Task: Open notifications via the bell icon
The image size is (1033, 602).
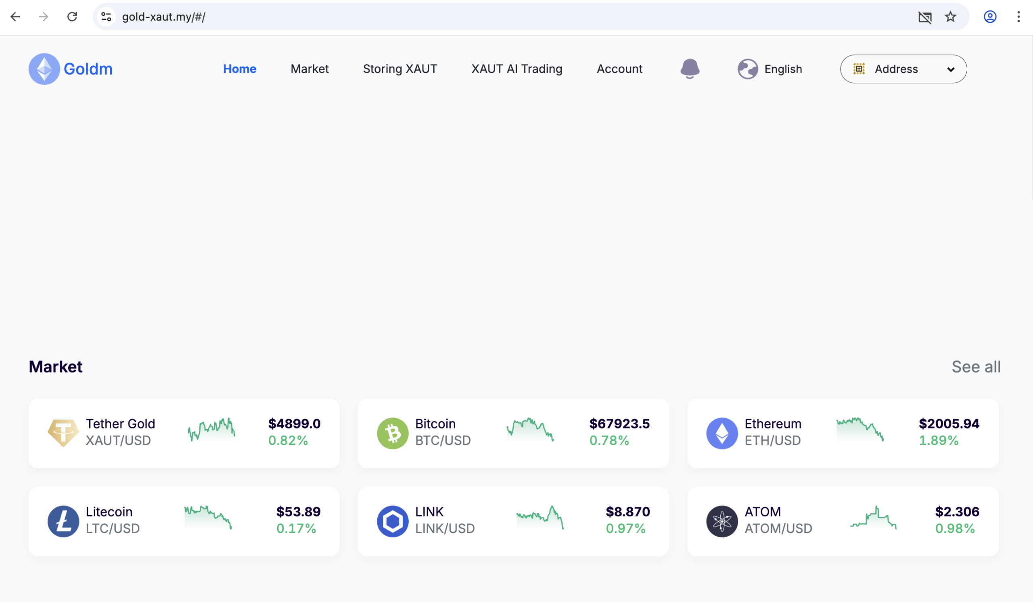Action: (x=691, y=69)
